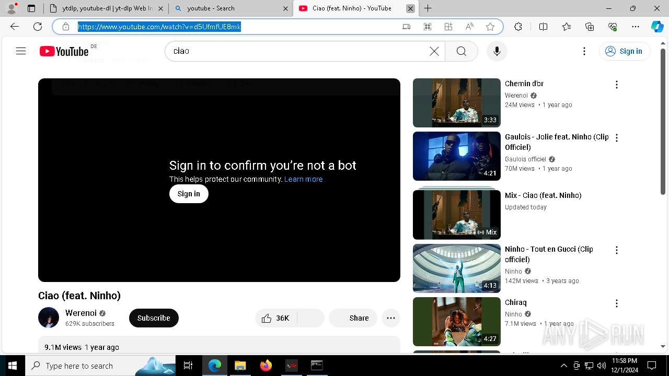Viewport: 669px width, 376px height.
Task: Open the Windows notification center
Action: click(x=652, y=366)
